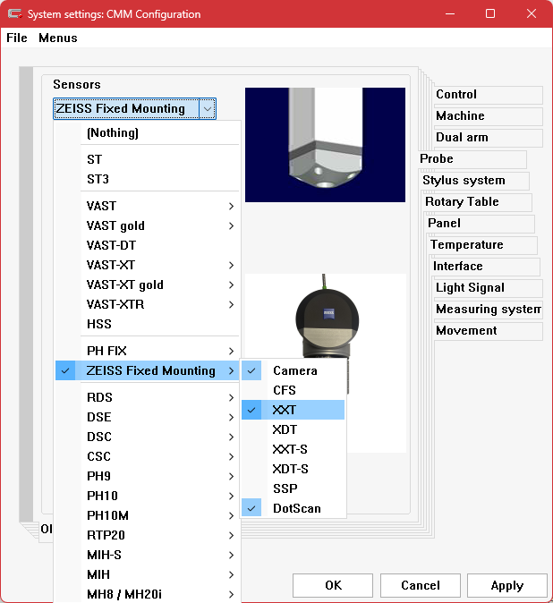The width and height of the screenshot is (553, 603).
Task: Open the PH10 submenu
Action: (x=148, y=496)
